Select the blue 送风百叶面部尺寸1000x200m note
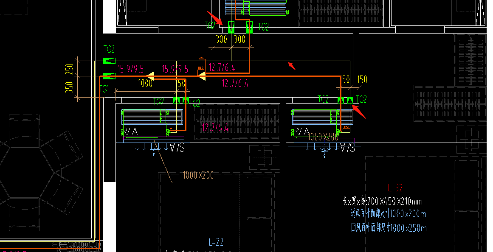 388,214
